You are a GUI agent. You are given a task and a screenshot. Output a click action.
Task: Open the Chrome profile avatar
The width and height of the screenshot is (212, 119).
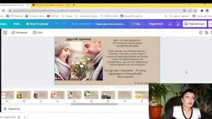point(207,11)
